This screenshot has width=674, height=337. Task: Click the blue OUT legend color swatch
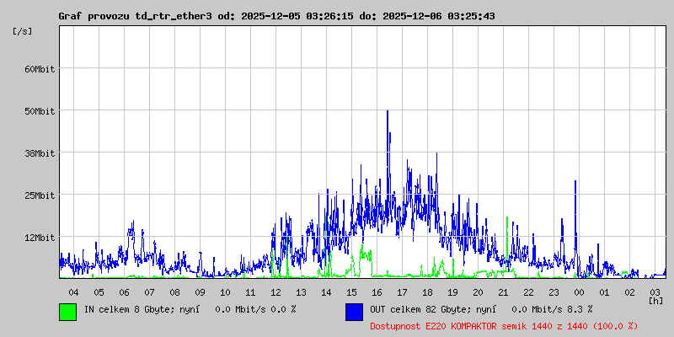pos(354,311)
